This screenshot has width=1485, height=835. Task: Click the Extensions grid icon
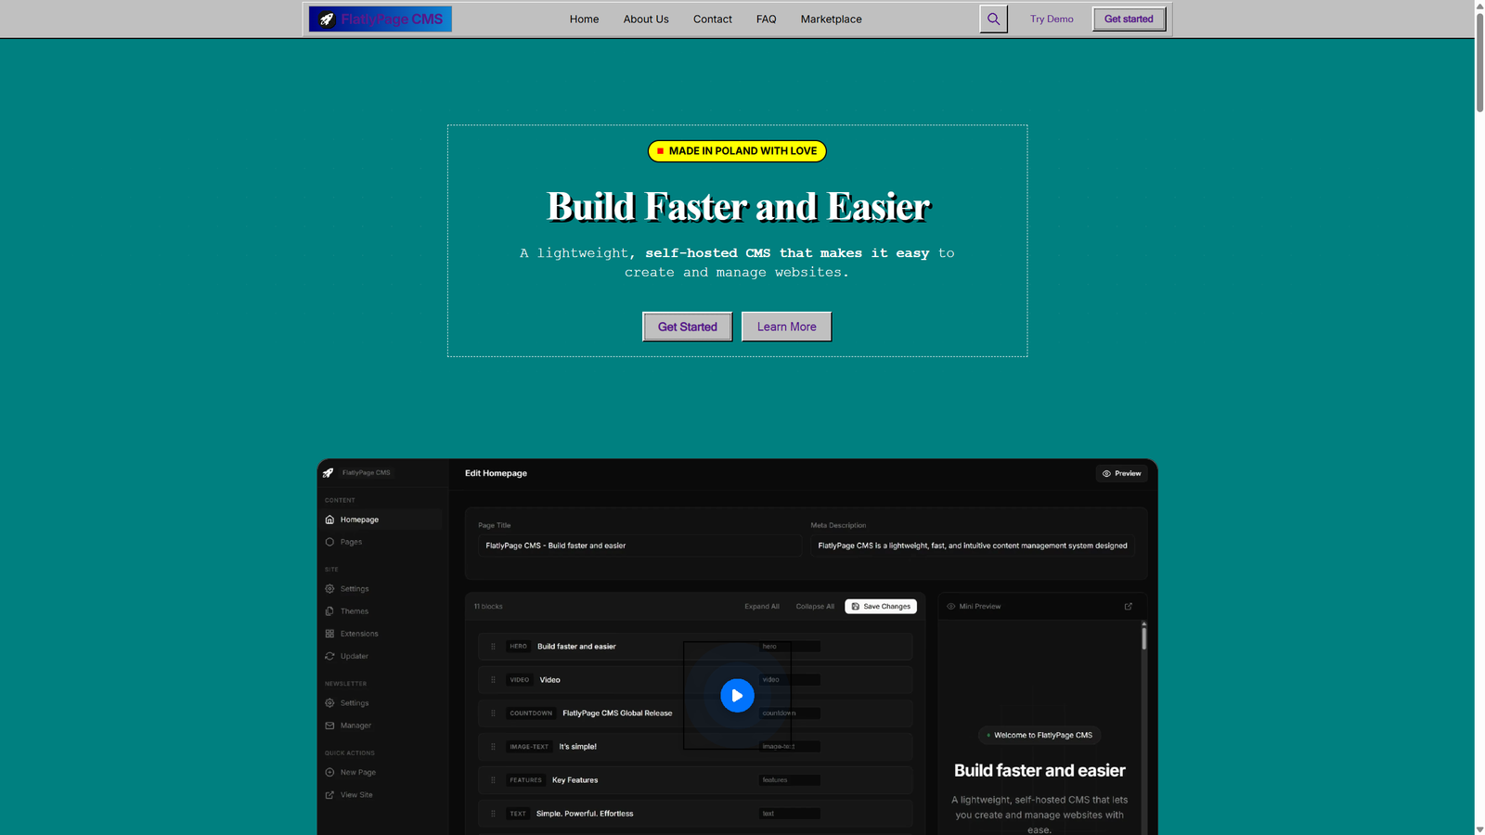point(329,634)
